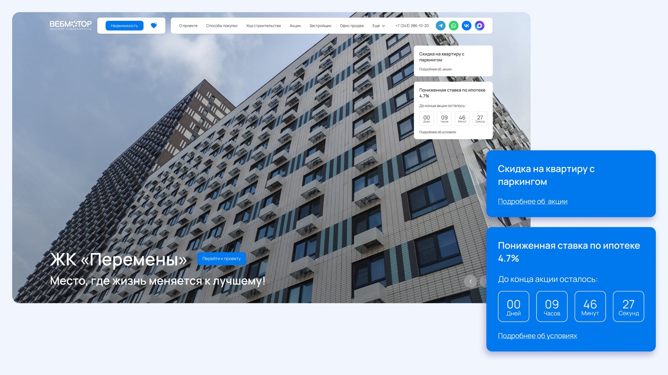
Task: Open the purple chat messenger icon
Action: click(x=479, y=26)
